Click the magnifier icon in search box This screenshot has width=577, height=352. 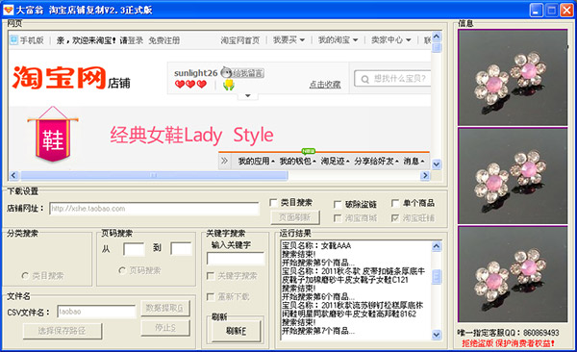click(364, 79)
